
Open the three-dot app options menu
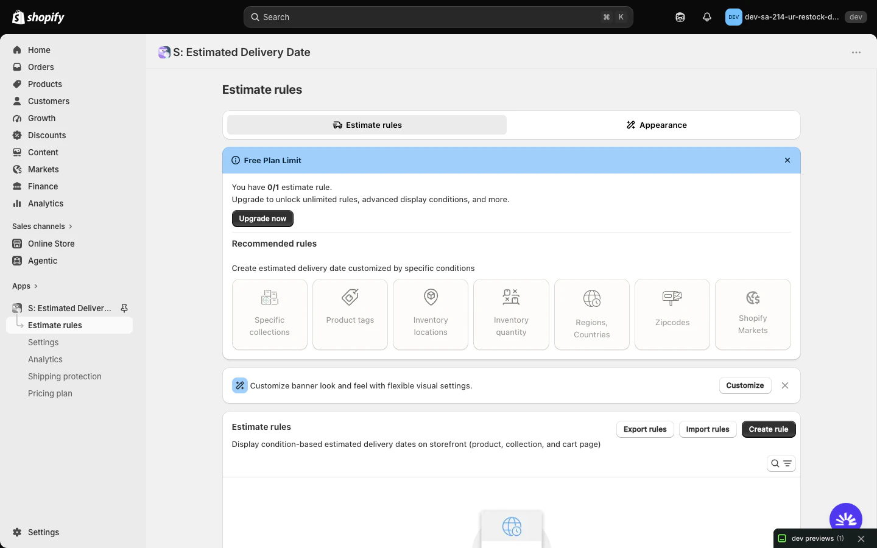click(856, 52)
